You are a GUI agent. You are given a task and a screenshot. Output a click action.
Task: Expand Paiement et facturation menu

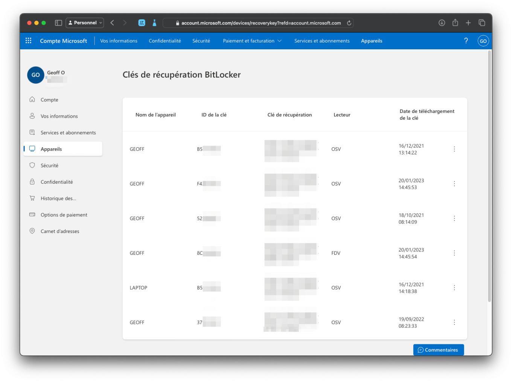tap(252, 41)
